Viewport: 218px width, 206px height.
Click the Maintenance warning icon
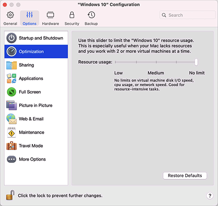(x=11, y=132)
